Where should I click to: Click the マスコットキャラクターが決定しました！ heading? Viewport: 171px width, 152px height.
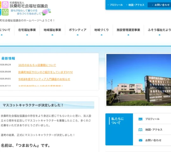point(33,105)
